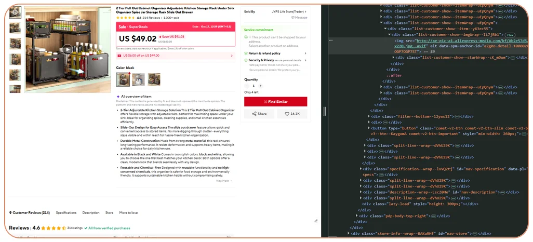Click the shield icon beside Return & refund policy
This screenshot has width=533, height=242.
coord(246,53)
